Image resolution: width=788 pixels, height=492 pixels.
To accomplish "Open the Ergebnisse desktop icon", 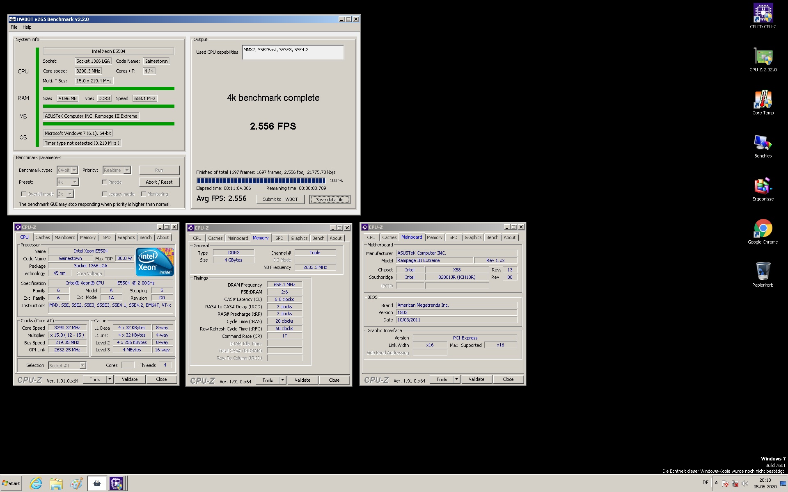I will (x=763, y=189).
